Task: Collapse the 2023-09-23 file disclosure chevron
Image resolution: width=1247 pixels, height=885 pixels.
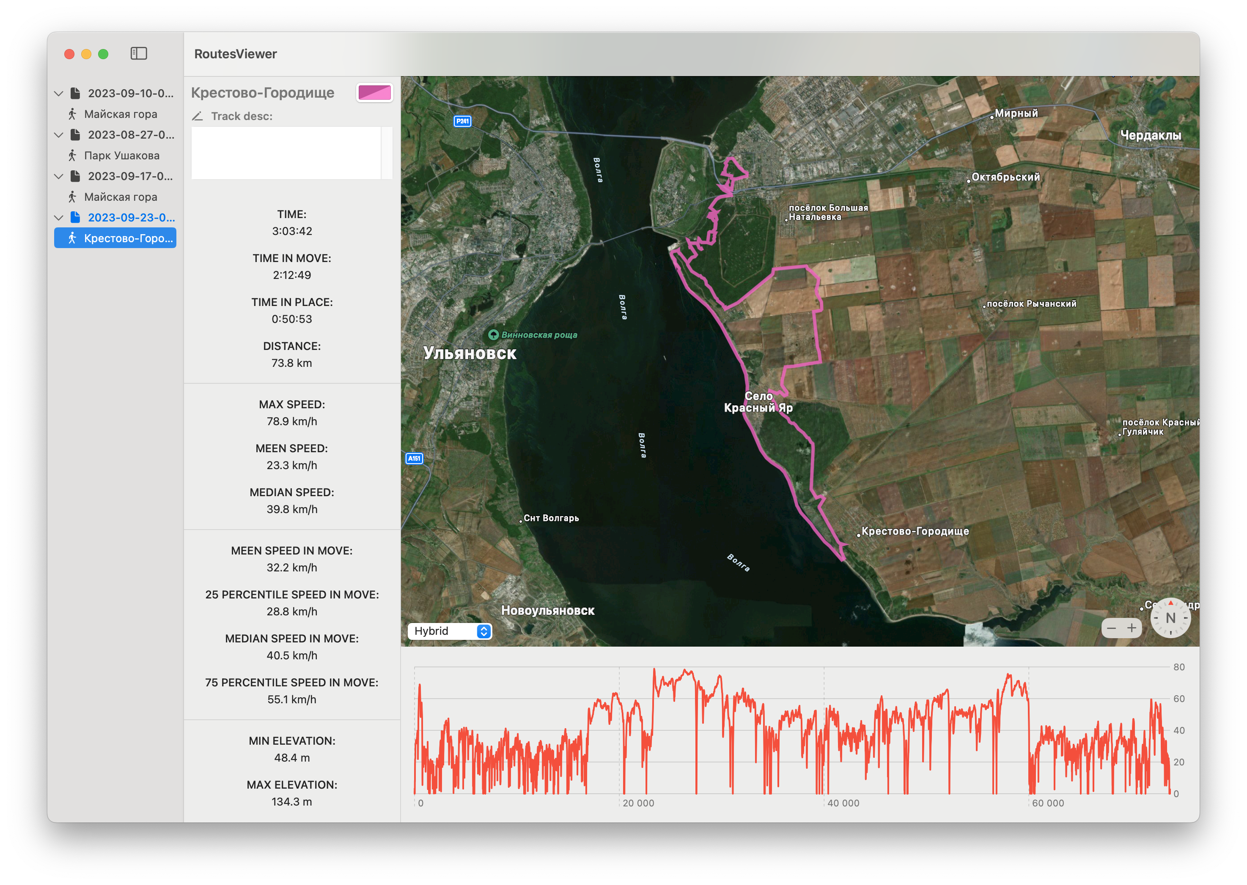Action: pyautogui.click(x=59, y=218)
